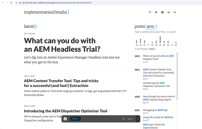
Task: Close the sidekick bar with X
Action: (x=138, y=119)
